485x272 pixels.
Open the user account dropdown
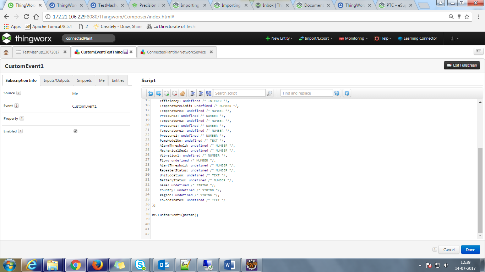pyautogui.click(x=454, y=38)
